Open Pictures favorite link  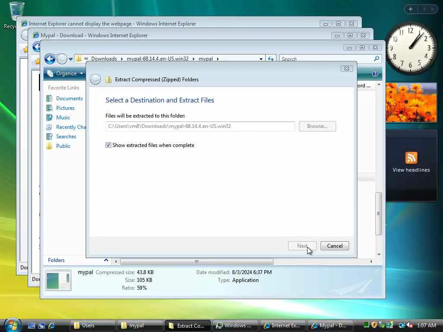[65, 108]
